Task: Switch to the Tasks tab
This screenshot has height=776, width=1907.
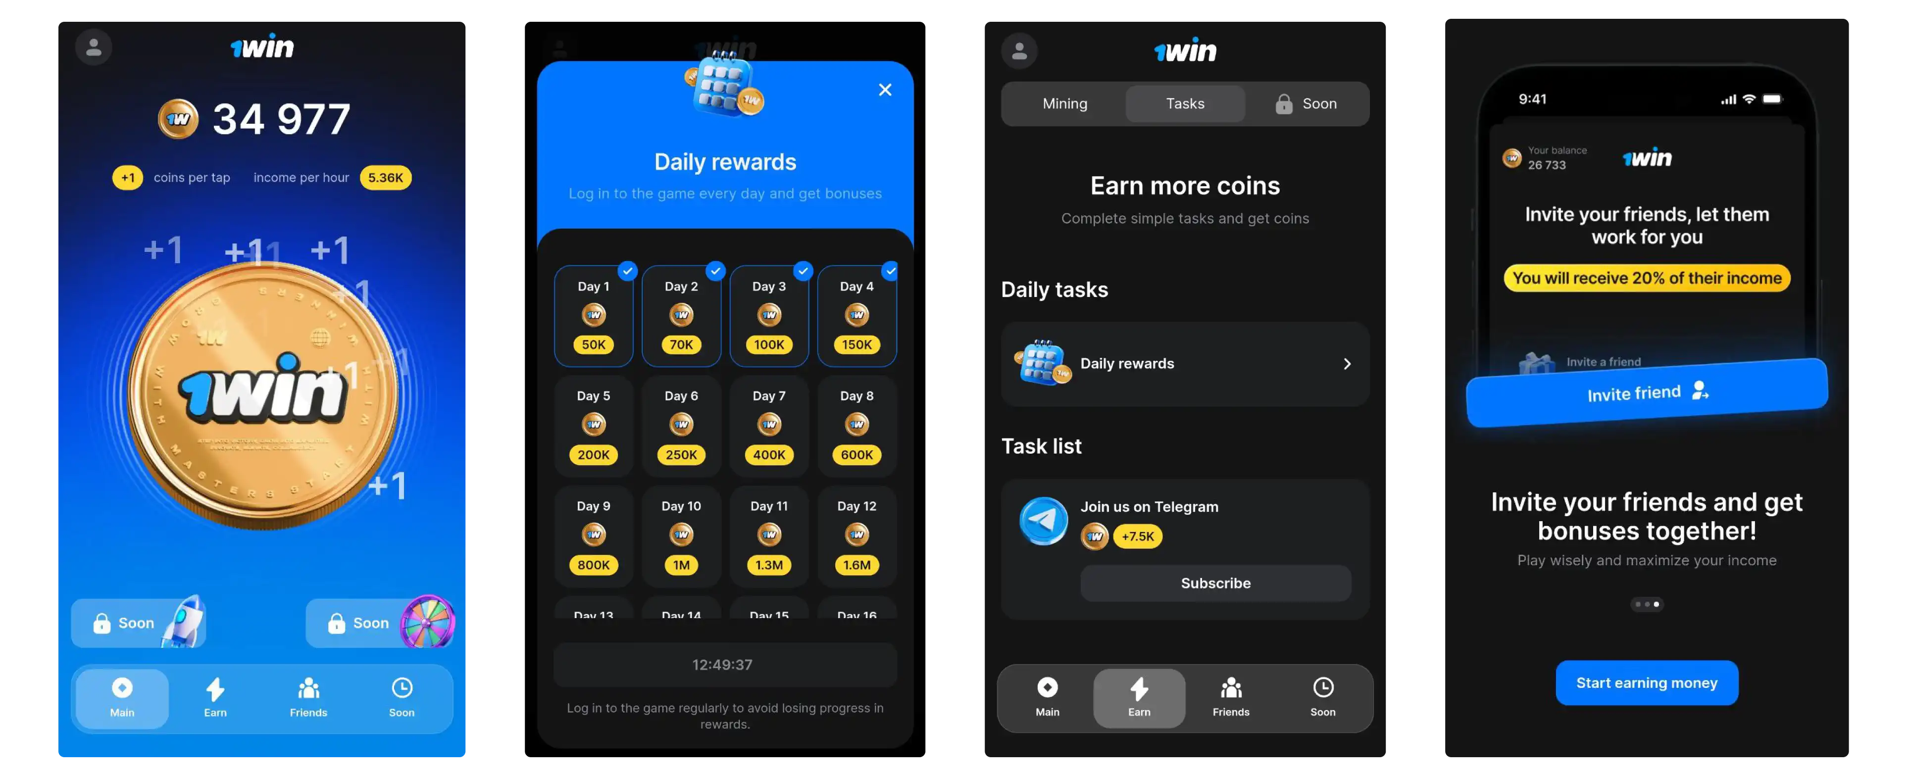Action: pyautogui.click(x=1185, y=102)
